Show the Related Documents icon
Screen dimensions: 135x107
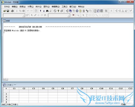tap(87, 11)
